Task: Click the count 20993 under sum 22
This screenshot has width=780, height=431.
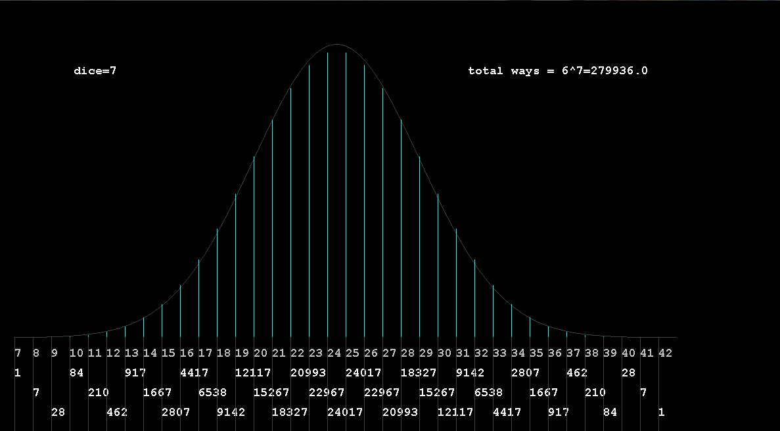Action: tap(308, 373)
